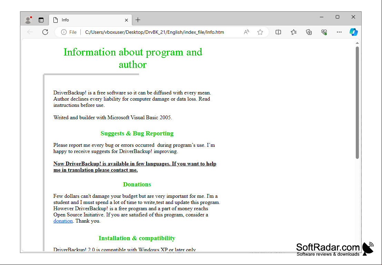Viewport: 382px width, 265px height.
Task: Refresh the current page
Action: click(x=45, y=32)
